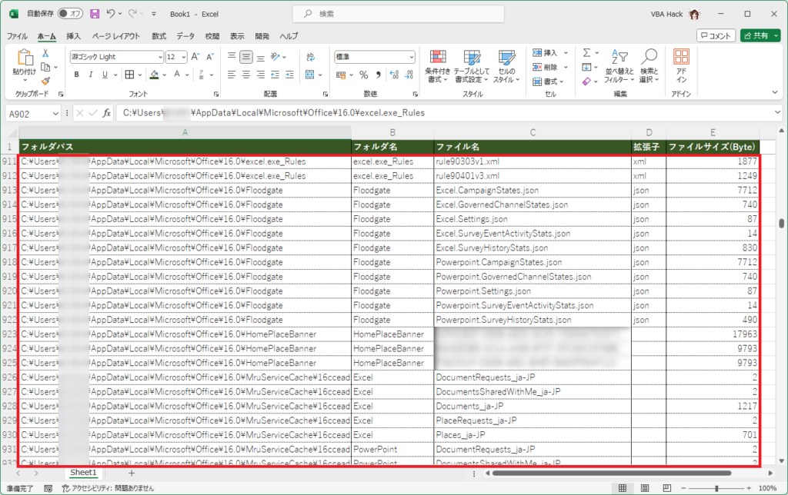
Task: Open the number format dropdown showing 標準
Action: (x=374, y=56)
